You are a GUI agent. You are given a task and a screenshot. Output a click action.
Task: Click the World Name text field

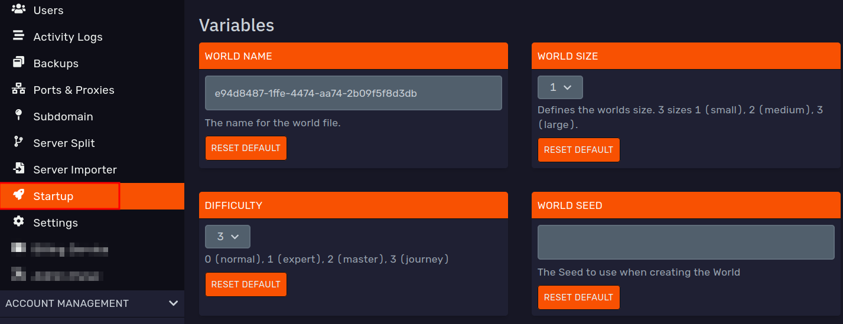(353, 93)
